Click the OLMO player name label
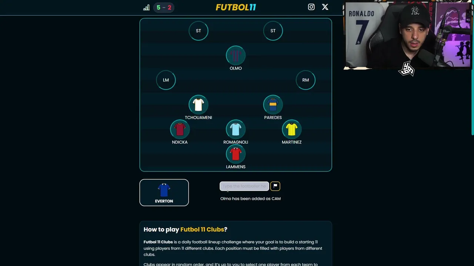The width and height of the screenshot is (474, 266). click(236, 68)
